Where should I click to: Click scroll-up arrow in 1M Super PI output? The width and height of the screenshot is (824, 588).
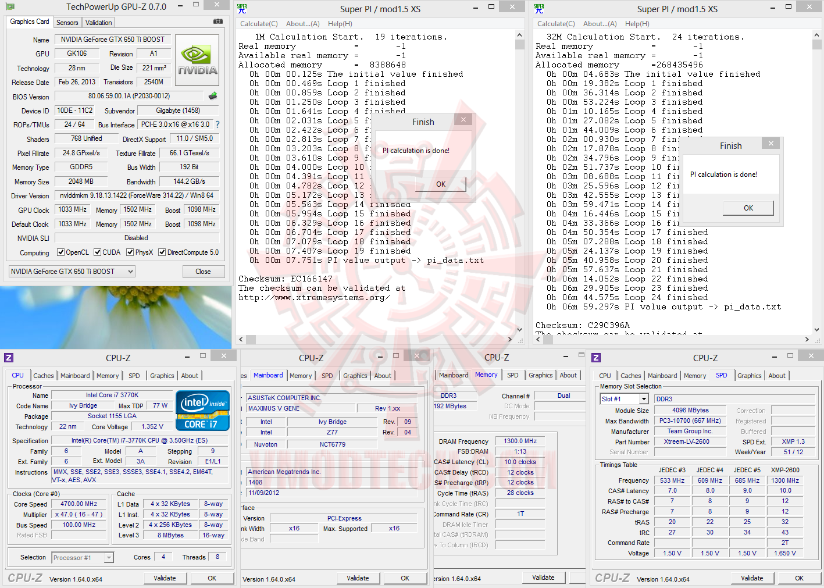pyautogui.click(x=519, y=35)
